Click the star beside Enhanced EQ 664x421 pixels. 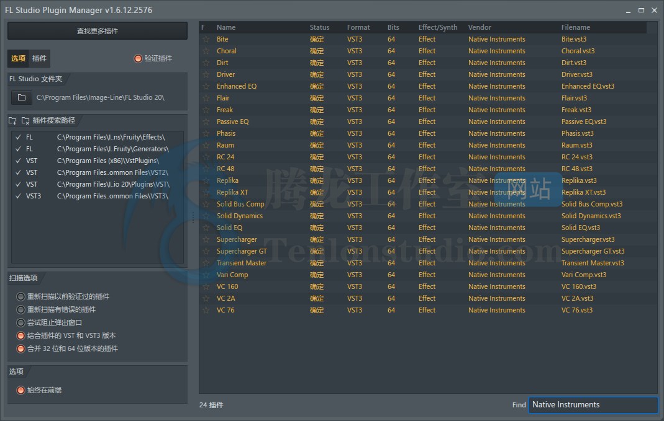206,86
